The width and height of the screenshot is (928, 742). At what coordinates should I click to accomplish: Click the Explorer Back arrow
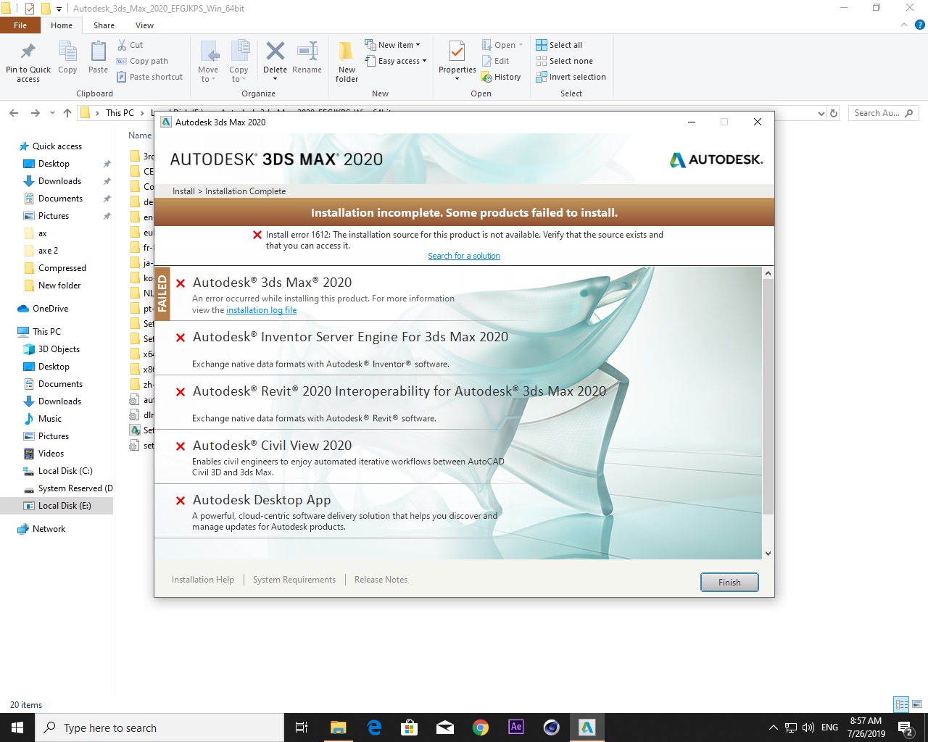pyautogui.click(x=14, y=113)
